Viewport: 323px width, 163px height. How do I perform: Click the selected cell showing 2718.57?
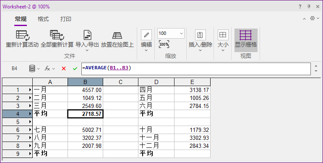[x=85, y=114]
